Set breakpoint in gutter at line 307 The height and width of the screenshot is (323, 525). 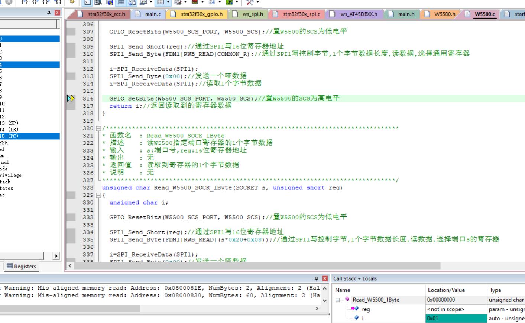coord(71,32)
